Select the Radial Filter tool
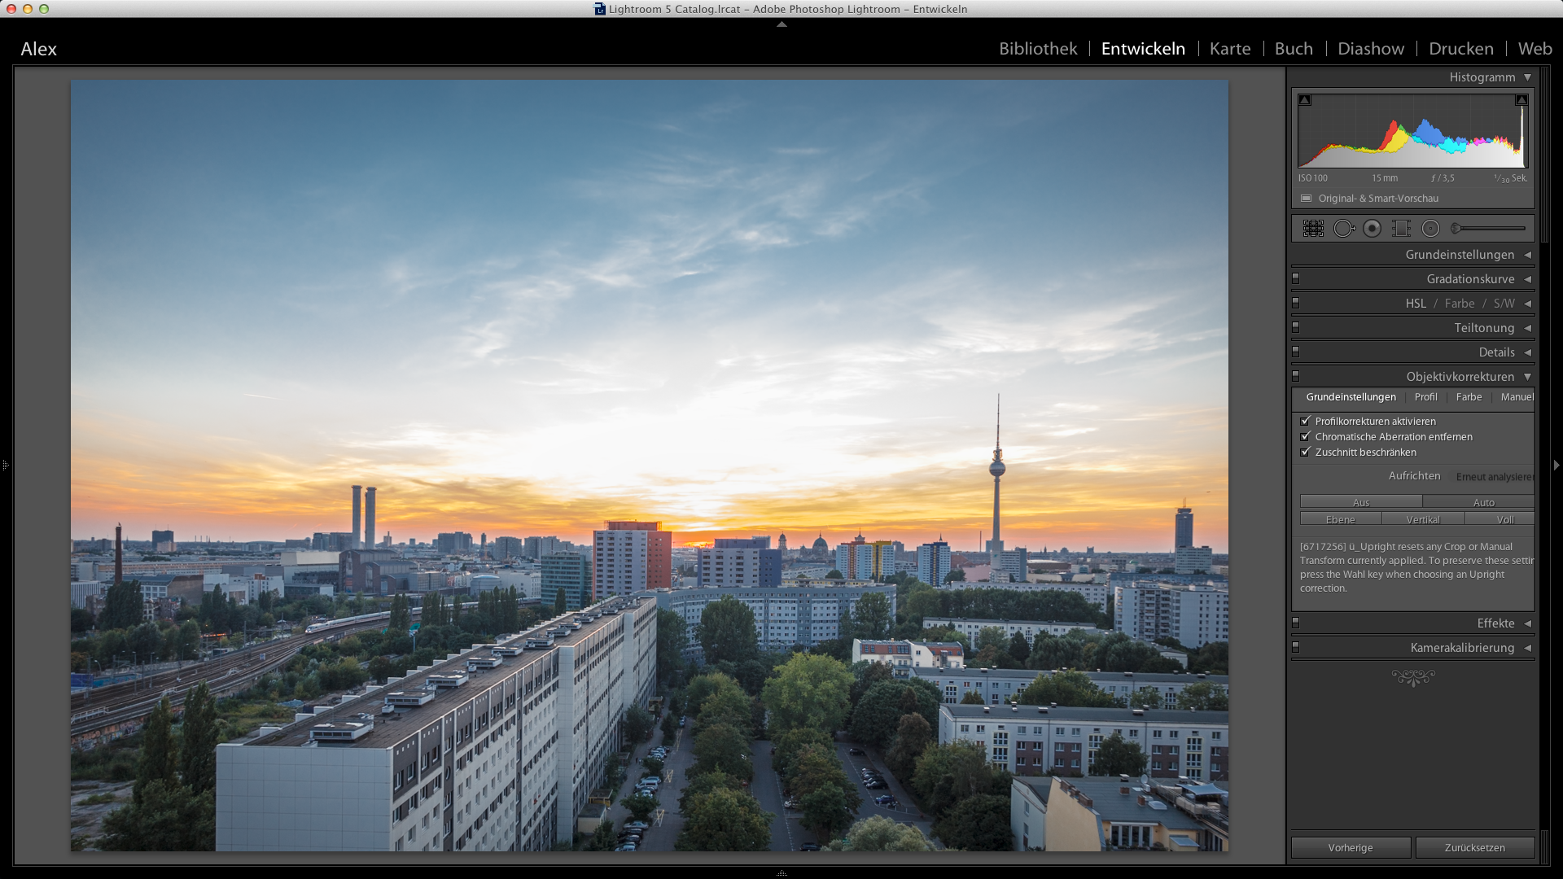 click(1430, 229)
